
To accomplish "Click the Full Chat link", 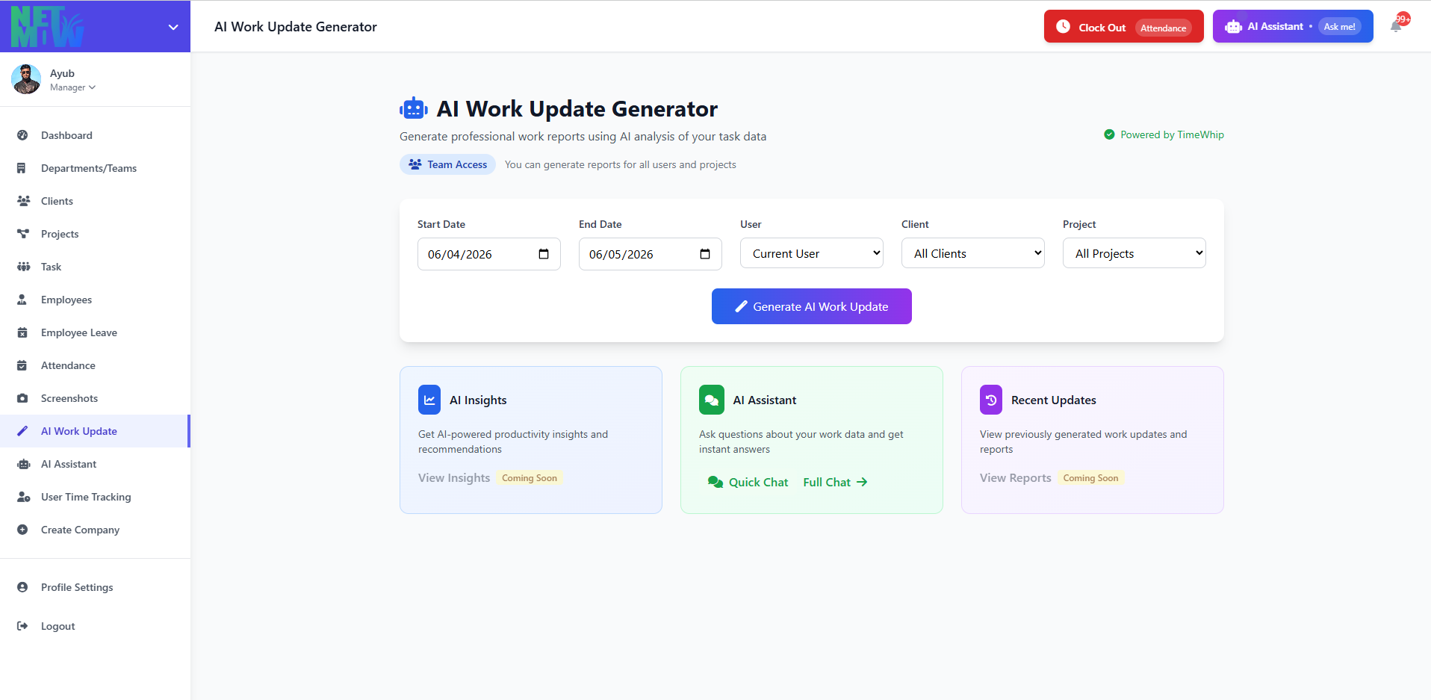I will point(835,482).
